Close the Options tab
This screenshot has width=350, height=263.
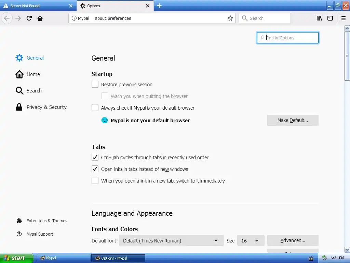(148, 6)
